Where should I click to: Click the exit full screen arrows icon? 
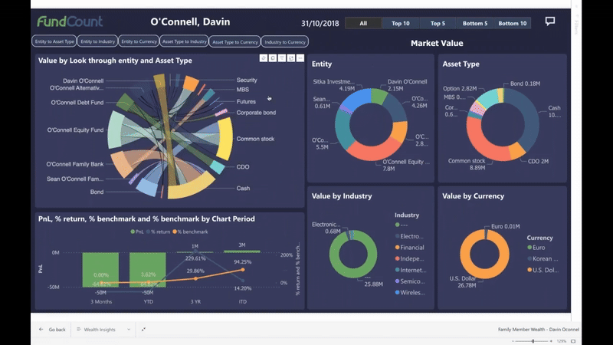pyautogui.click(x=143, y=330)
